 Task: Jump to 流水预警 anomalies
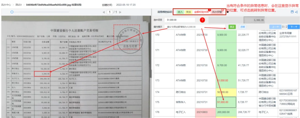coord(217,12)
